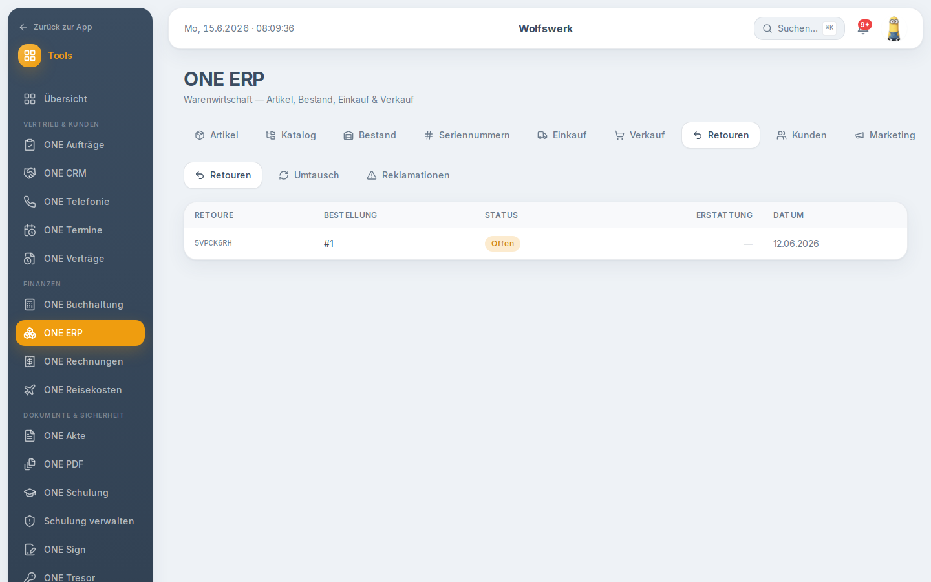
Task: Open the Tools grid icon
Action: coord(30,56)
